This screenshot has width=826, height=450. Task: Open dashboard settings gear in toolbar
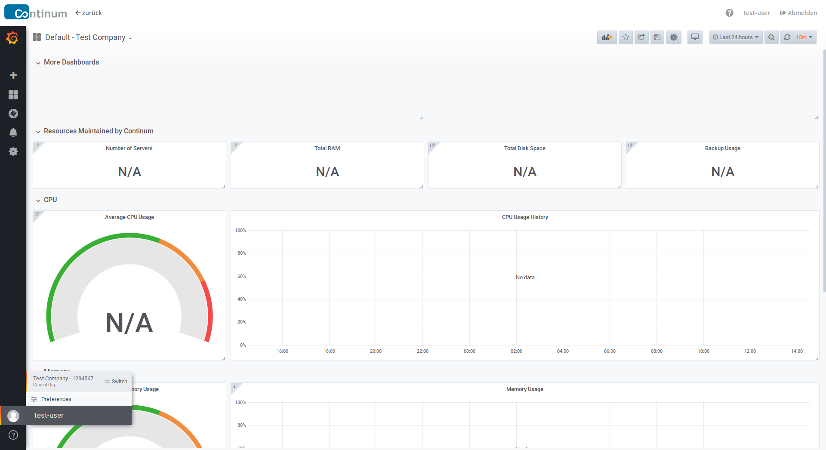click(674, 37)
